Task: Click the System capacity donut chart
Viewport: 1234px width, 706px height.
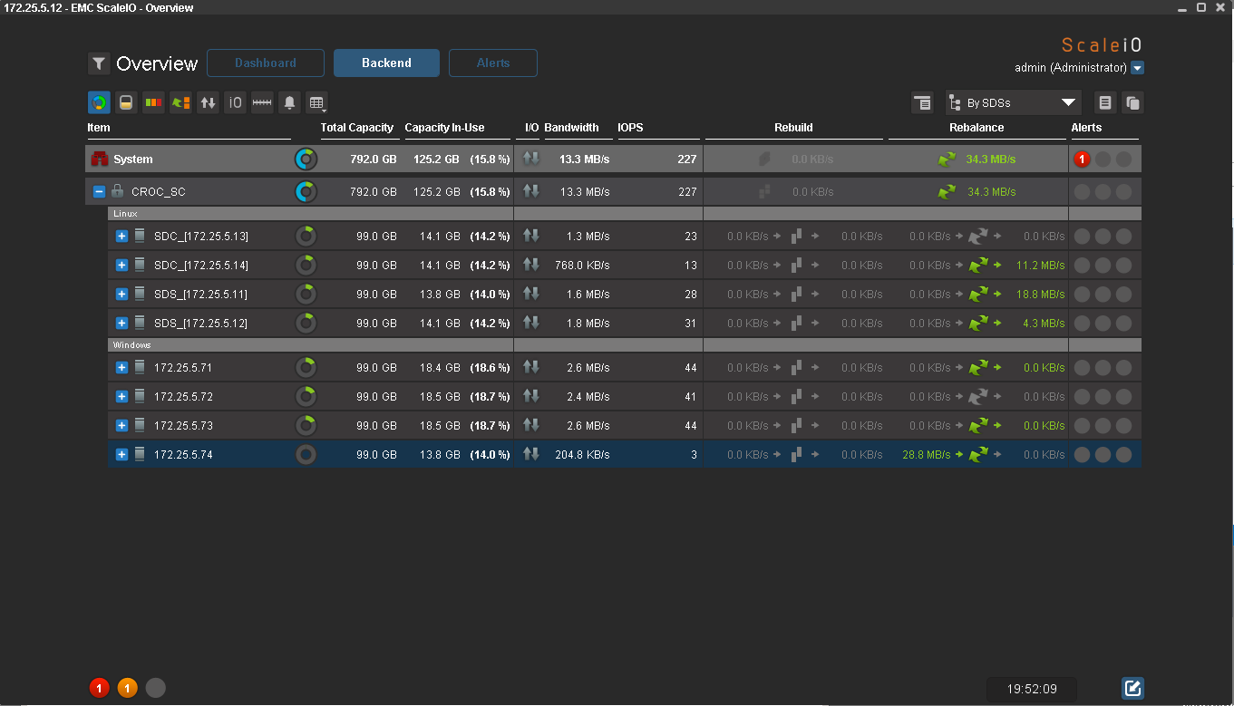Action: [306, 160]
